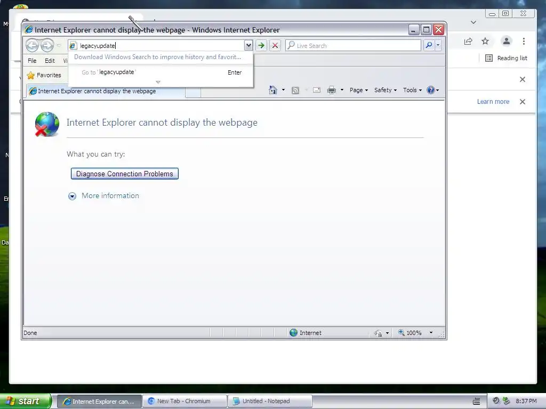Click inside the Live Search box
Viewport: 546px width, 409px height.
(353, 45)
